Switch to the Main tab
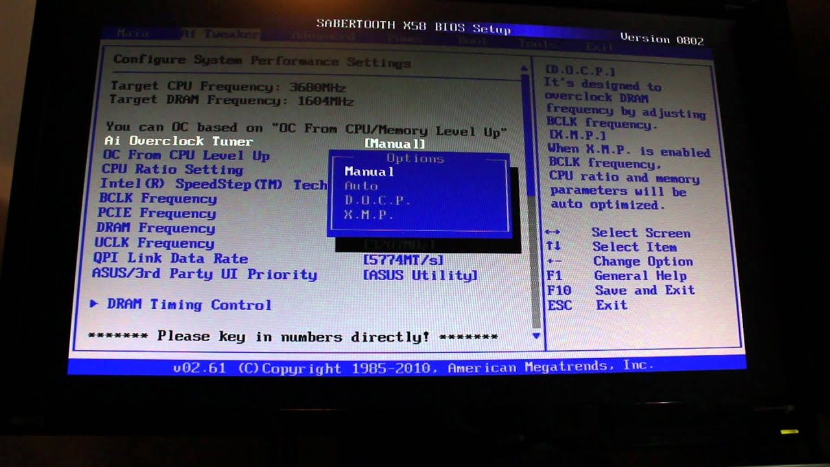Image resolution: width=830 pixels, height=467 pixels. click(134, 32)
